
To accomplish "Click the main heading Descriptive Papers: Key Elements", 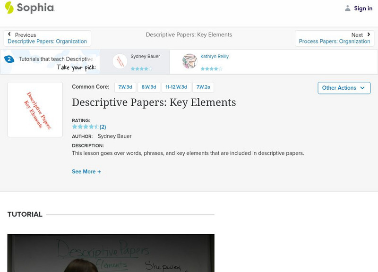I will click(x=154, y=102).
